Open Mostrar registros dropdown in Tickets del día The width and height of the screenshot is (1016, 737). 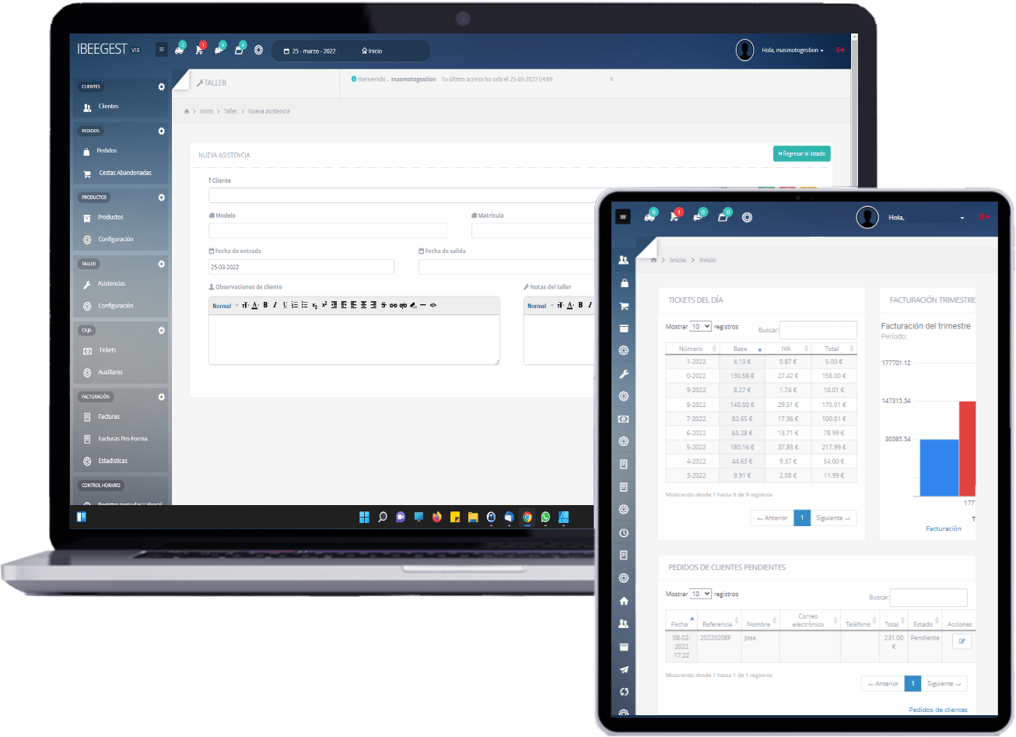(701, 327)
